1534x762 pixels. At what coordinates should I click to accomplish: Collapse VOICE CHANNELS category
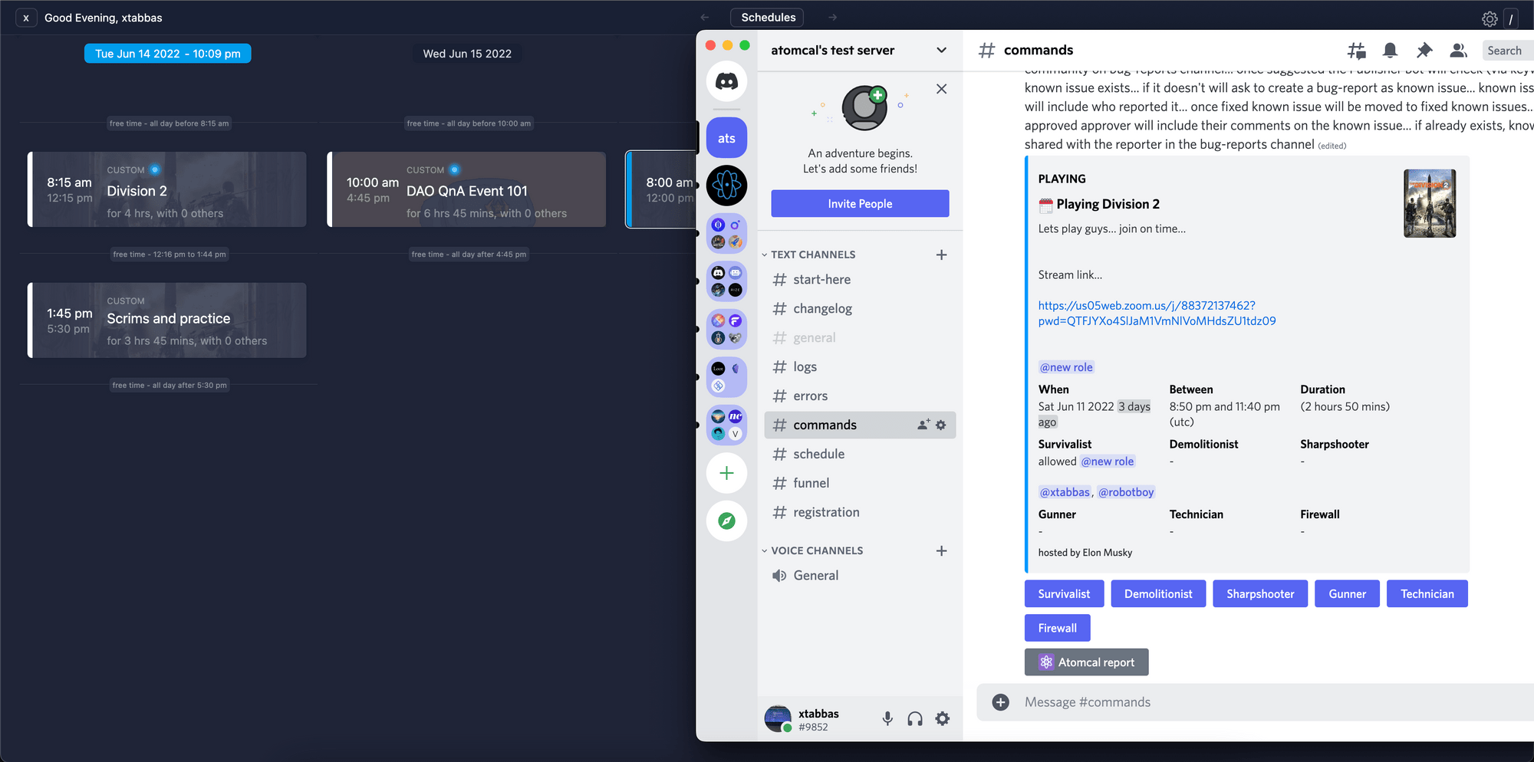(x=813, y=550)
